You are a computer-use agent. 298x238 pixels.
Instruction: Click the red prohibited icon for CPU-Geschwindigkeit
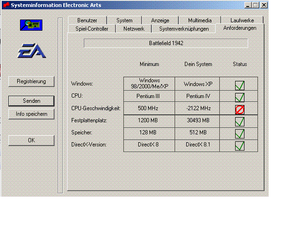[x=240, y=110]
